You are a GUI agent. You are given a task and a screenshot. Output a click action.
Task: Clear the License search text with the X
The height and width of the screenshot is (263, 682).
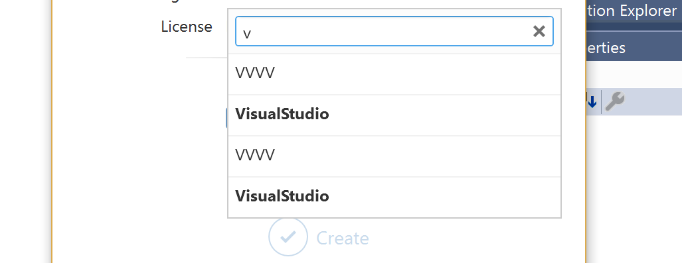pos(539,31)
